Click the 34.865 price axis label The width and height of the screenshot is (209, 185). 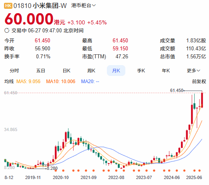tap(11, 129)
